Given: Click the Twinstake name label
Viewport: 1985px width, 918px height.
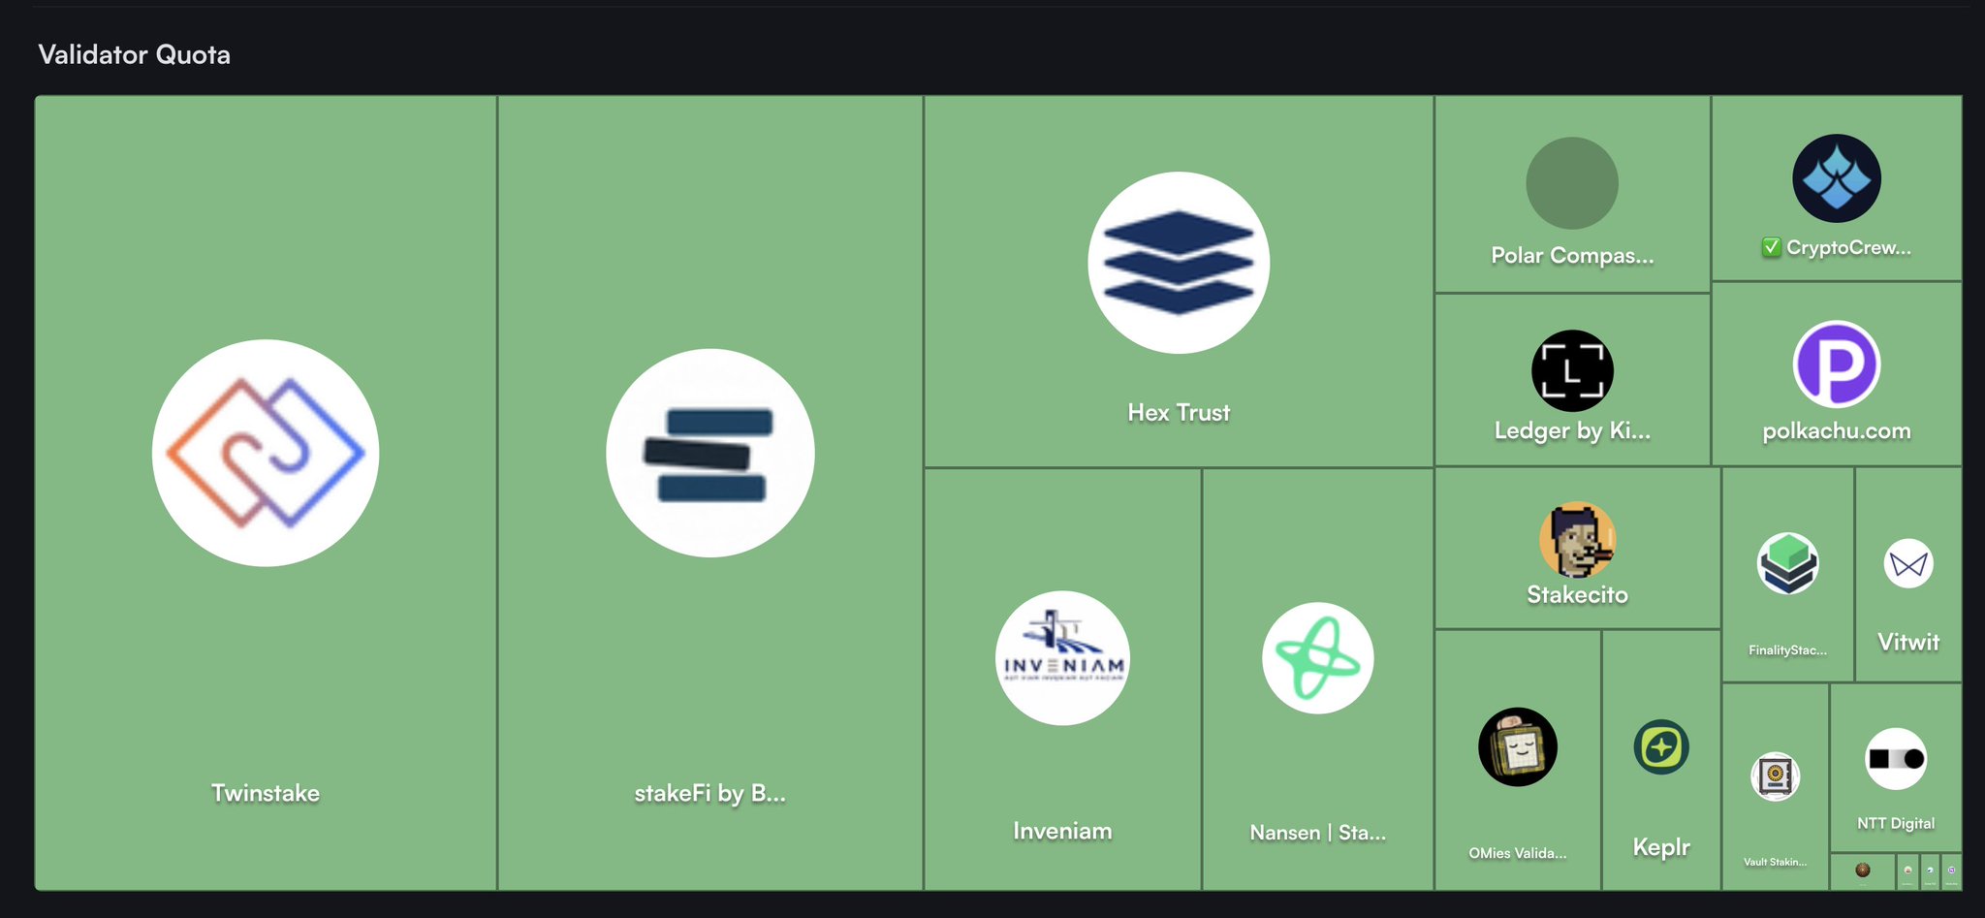Looking at the screenshot, I should 265,793.
